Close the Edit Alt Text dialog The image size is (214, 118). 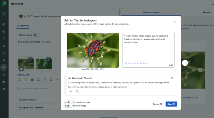pos(174,22)
